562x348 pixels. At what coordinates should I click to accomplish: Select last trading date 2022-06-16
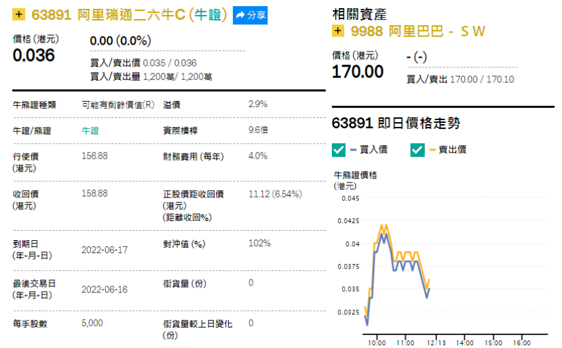click(105, 290)
